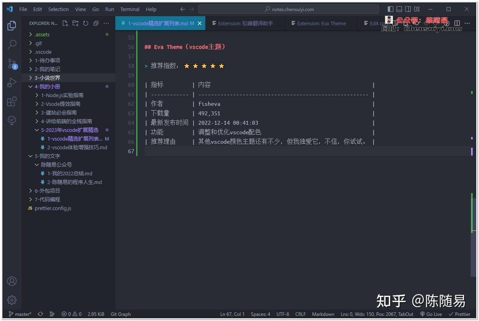Collapse the 4-我的小册 folder
Screen dimensions: 479x321
[x=47, y=86]
